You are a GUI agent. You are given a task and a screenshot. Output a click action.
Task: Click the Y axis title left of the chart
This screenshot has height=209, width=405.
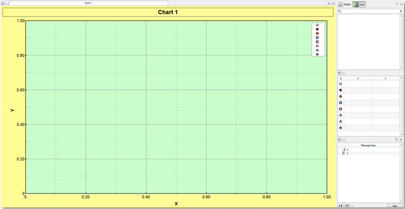[13, 110]
